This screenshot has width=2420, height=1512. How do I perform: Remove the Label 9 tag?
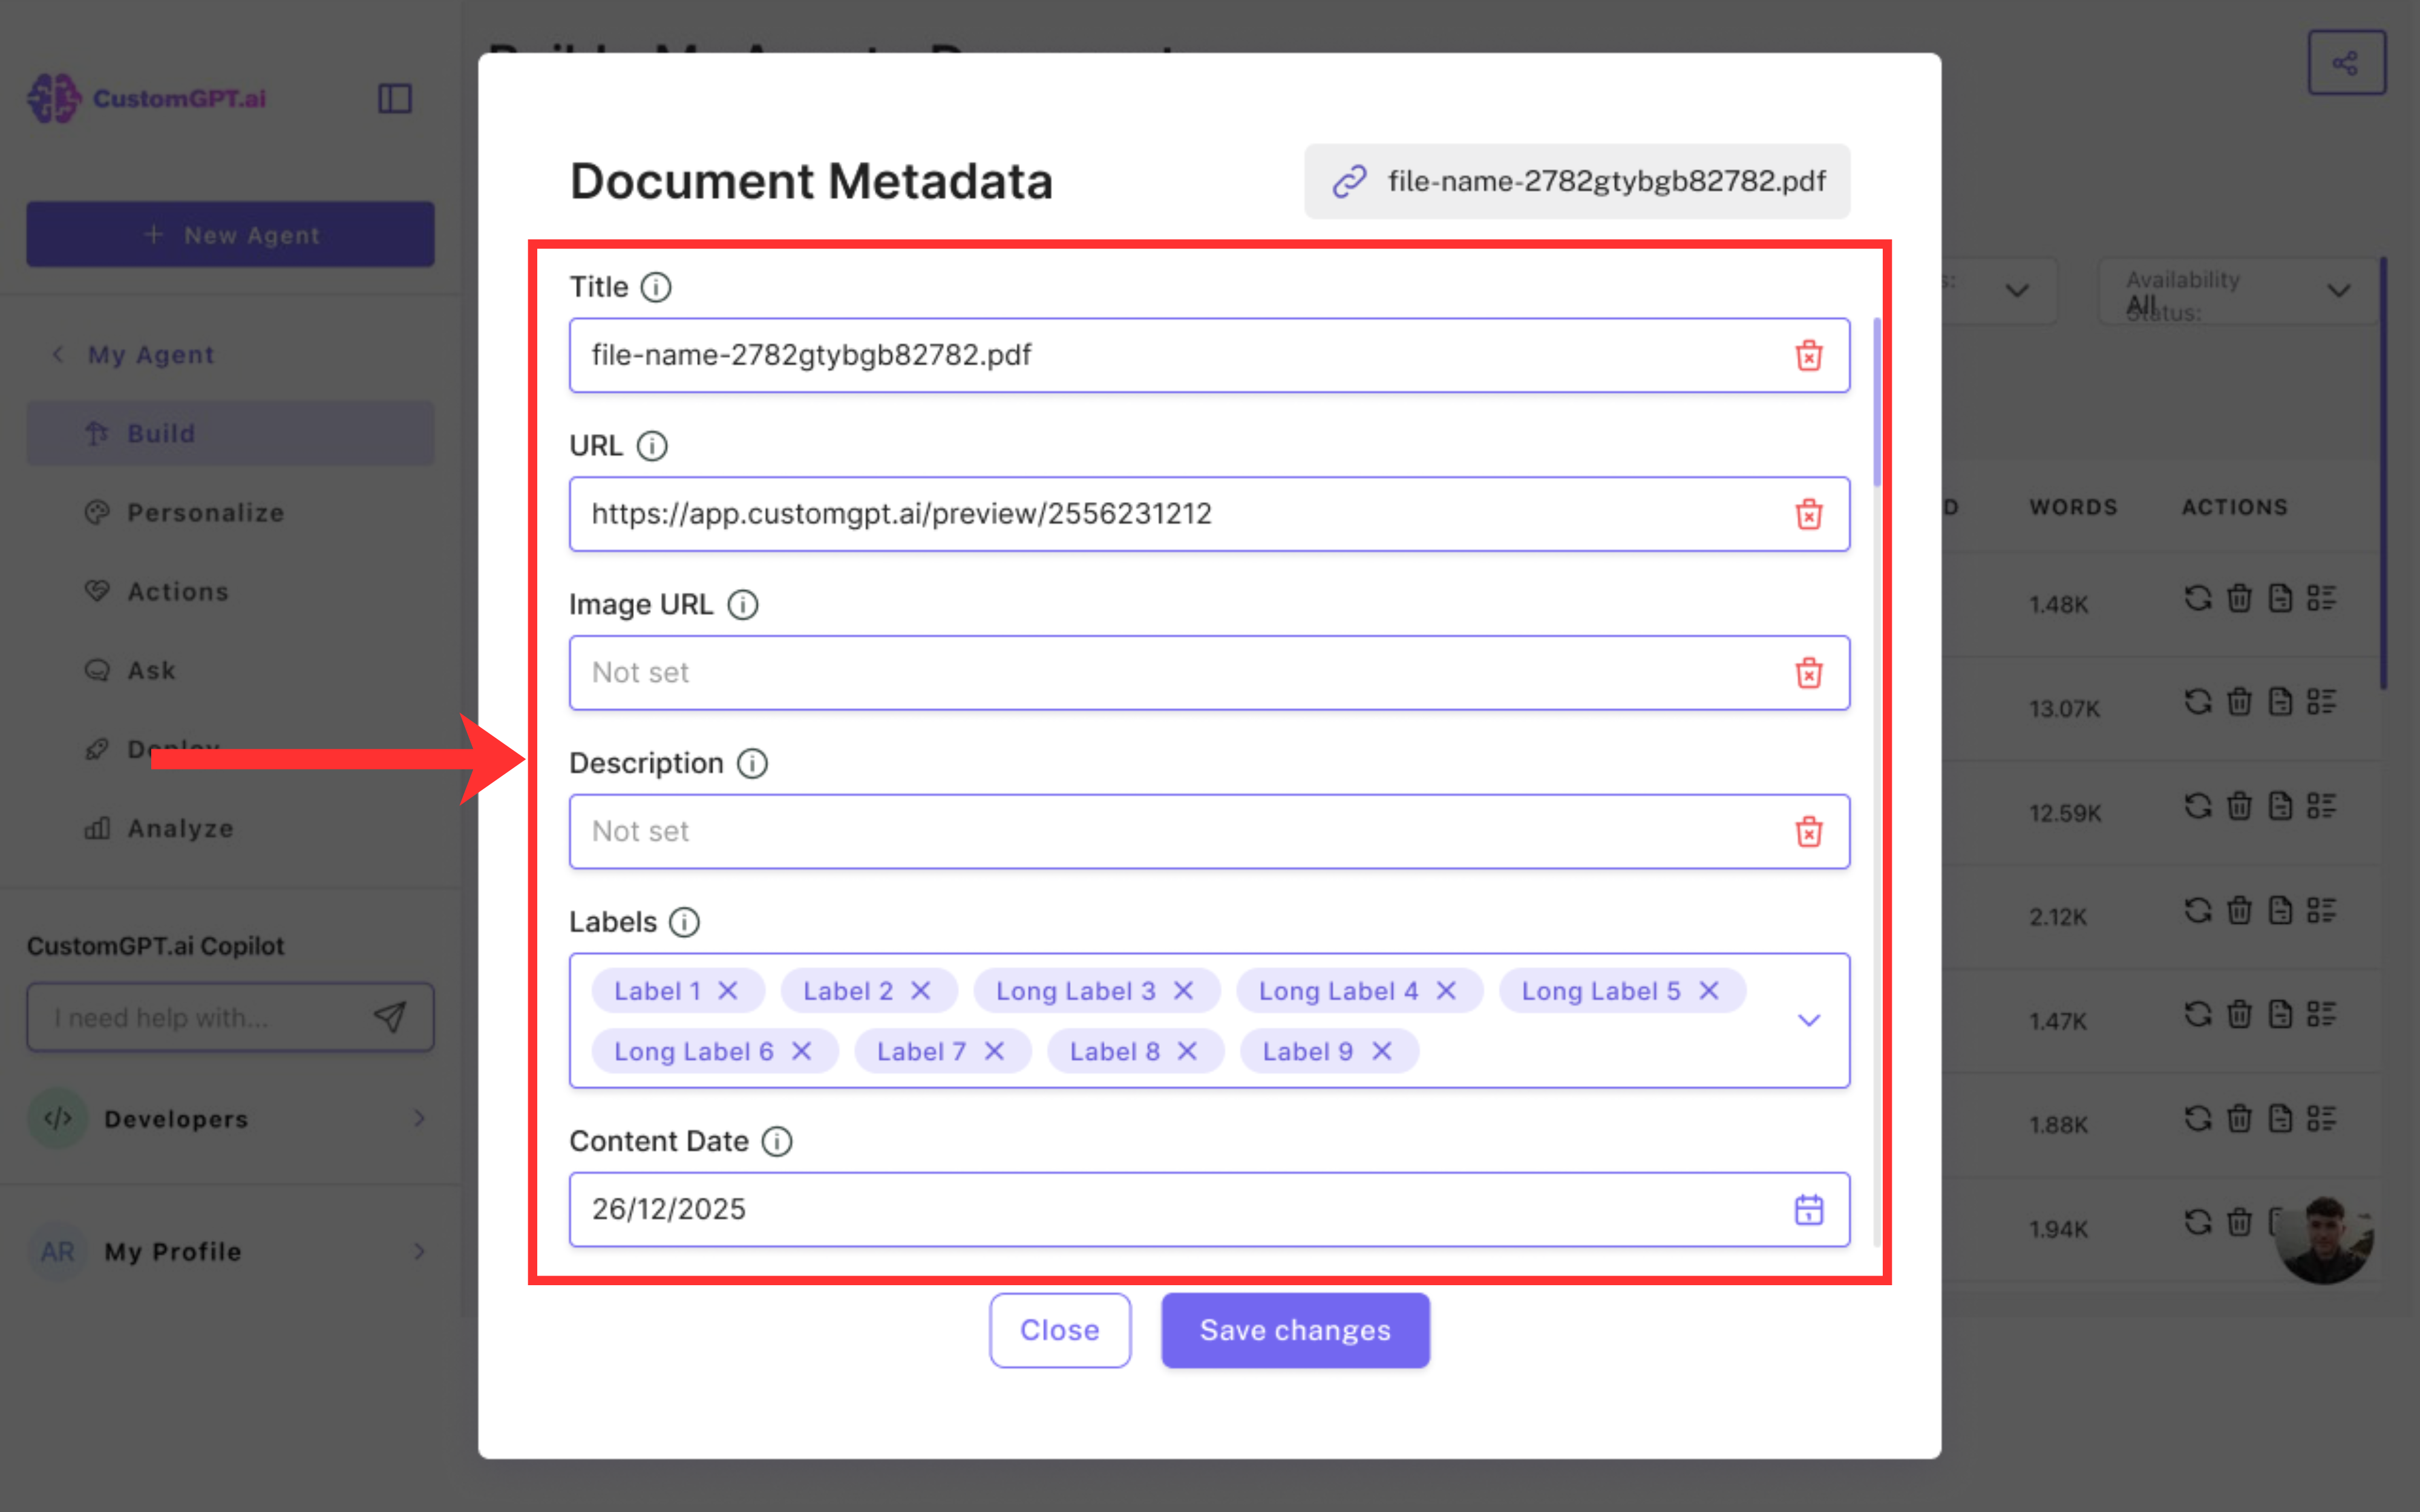[x=1381, y=1051]
